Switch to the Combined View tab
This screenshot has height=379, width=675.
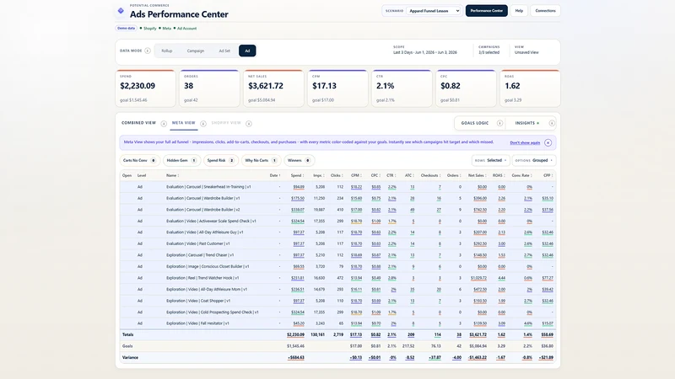click(138, 123)
